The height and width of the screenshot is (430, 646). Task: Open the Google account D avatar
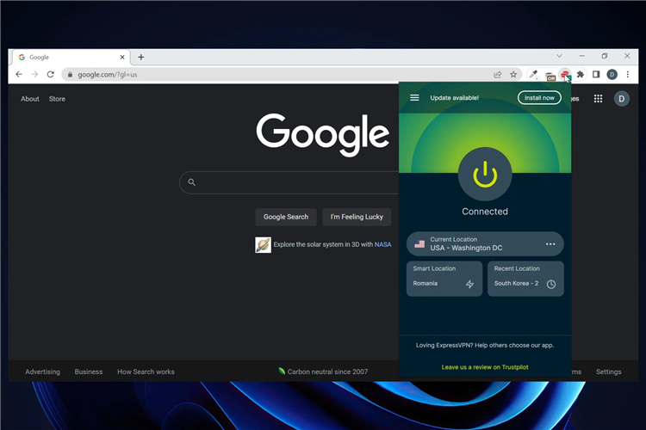coord(621,99)
